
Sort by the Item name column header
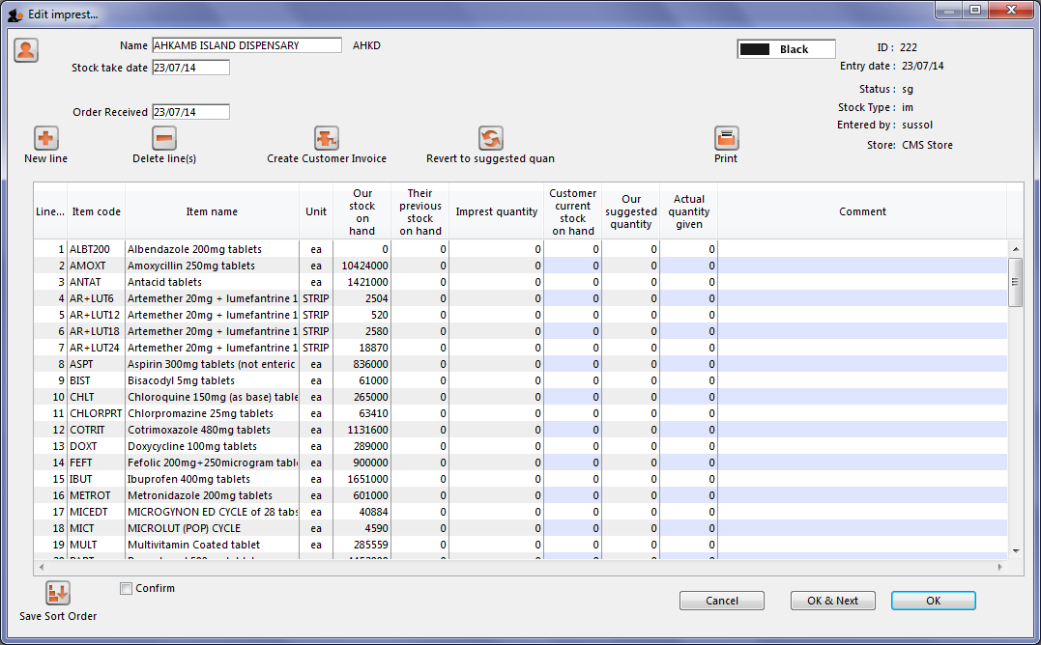tap(212, 211)
